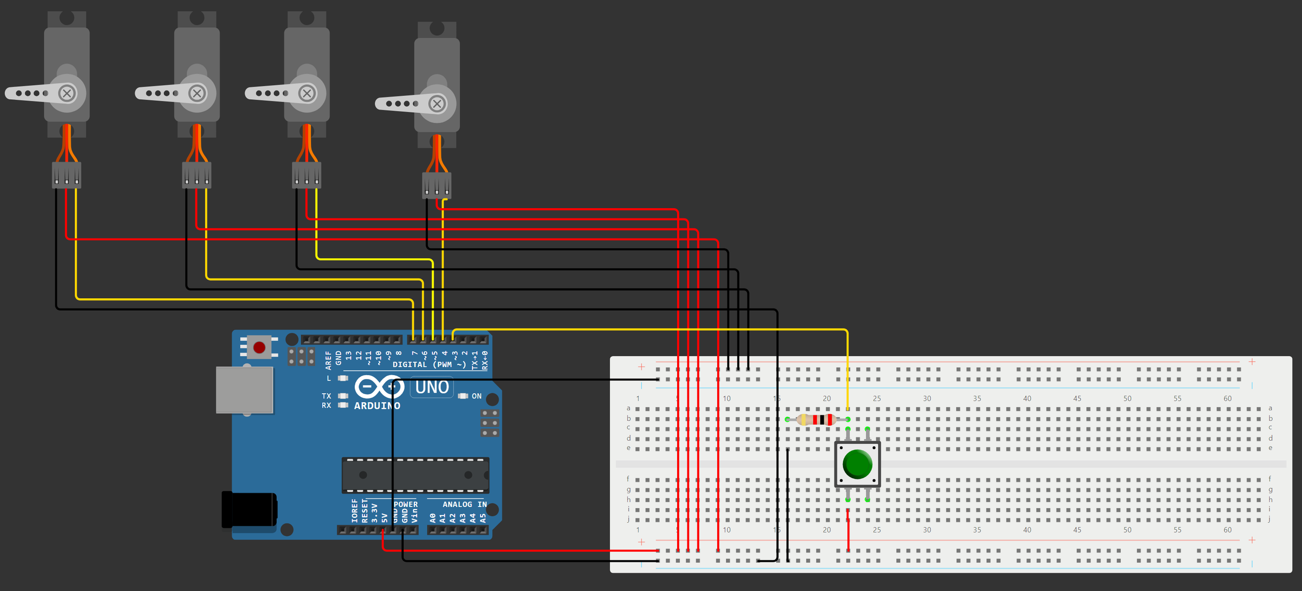Click the 5V pin on the POWER header
The image size is (1302, 591).
click(382, 530)
